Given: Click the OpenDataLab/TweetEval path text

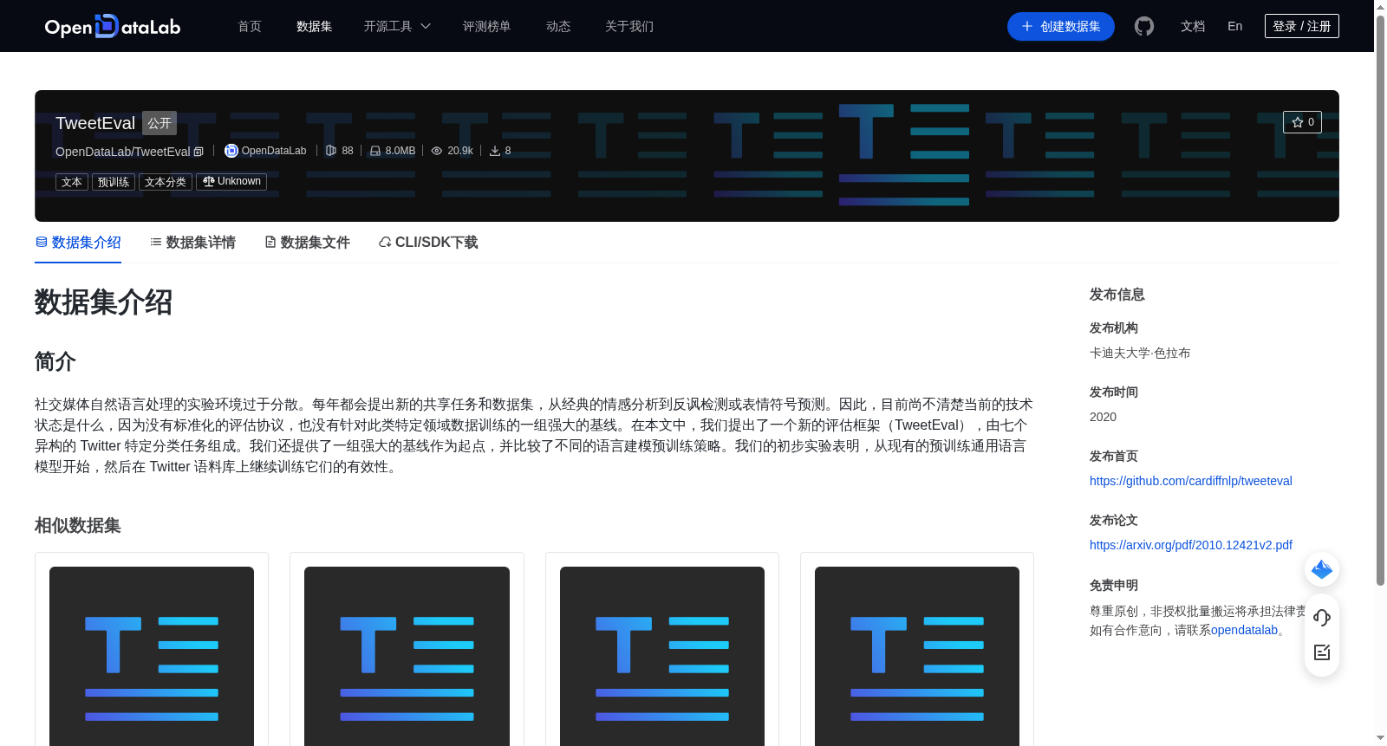Looking at the screenshot, I should point(122,152).
